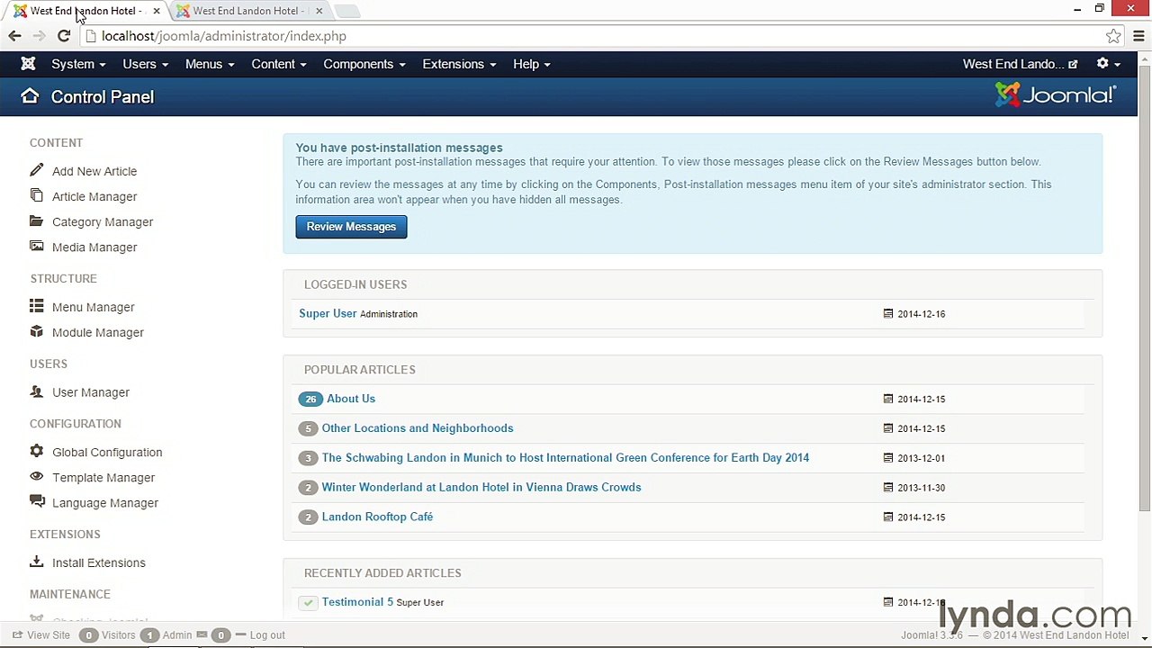Click browser back arrow

14,36
